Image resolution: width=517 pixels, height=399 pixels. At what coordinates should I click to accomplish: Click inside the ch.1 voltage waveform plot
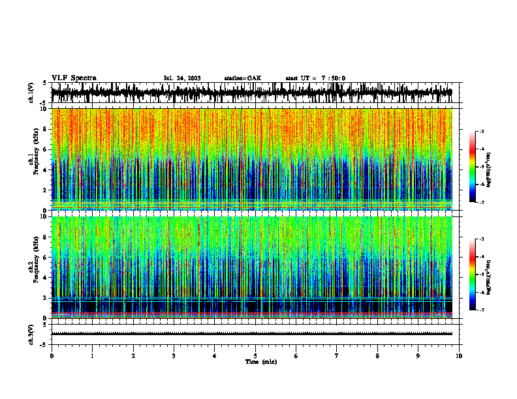(x=255, y=93)
